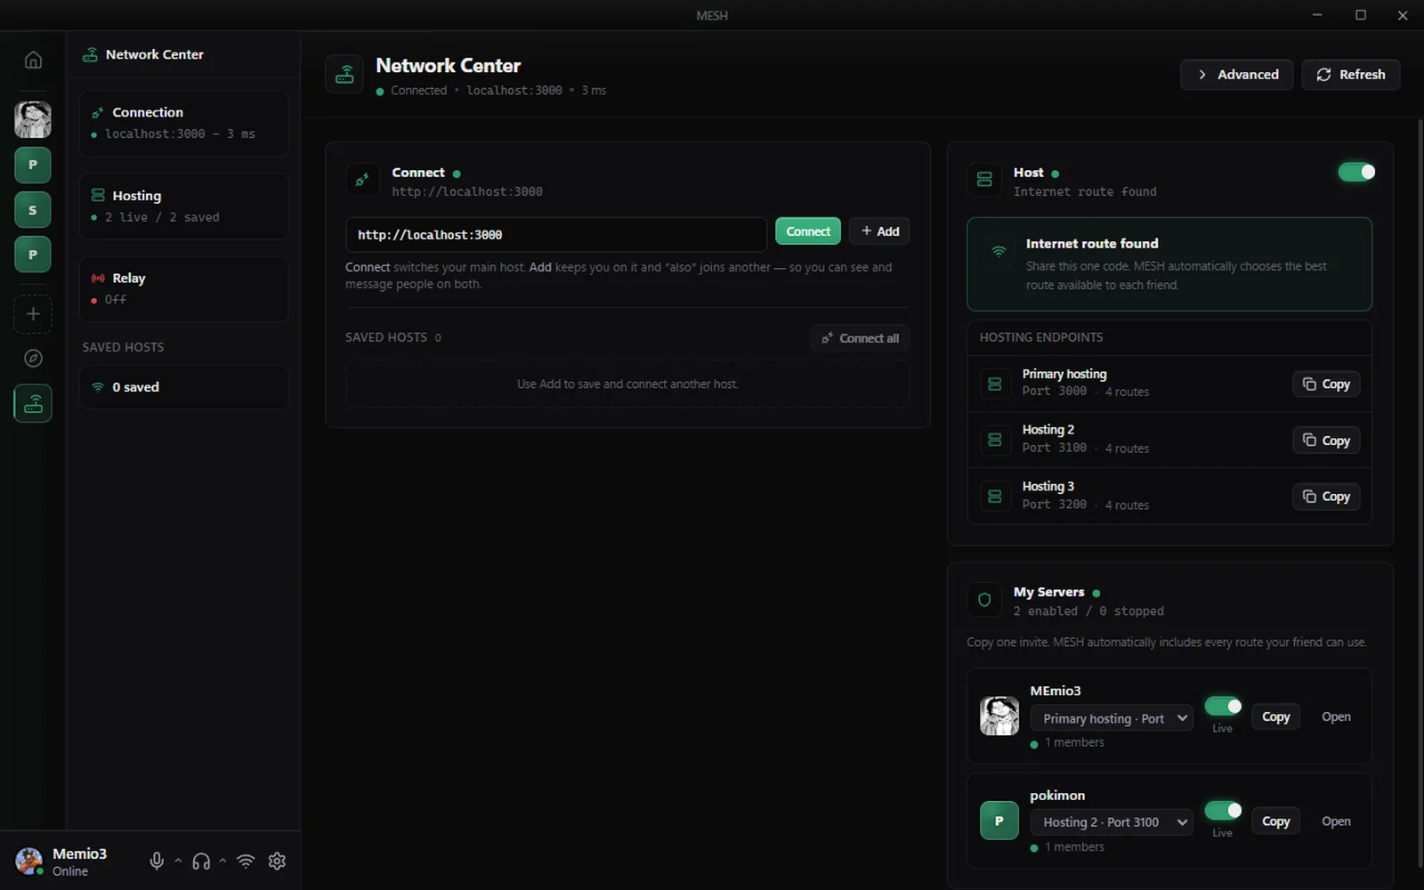Open the pokimon Hosting 2 port dropdown
The image size is (1424, 890).
[x=1112, y=822]
